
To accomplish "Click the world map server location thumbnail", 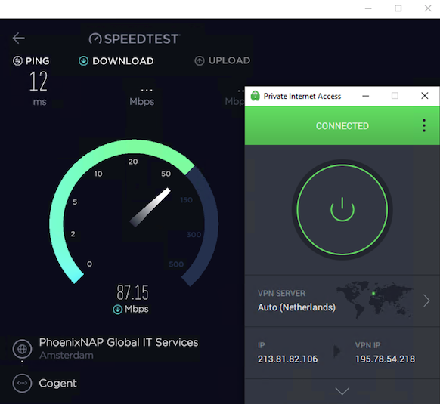I will [x=375, y=300].
